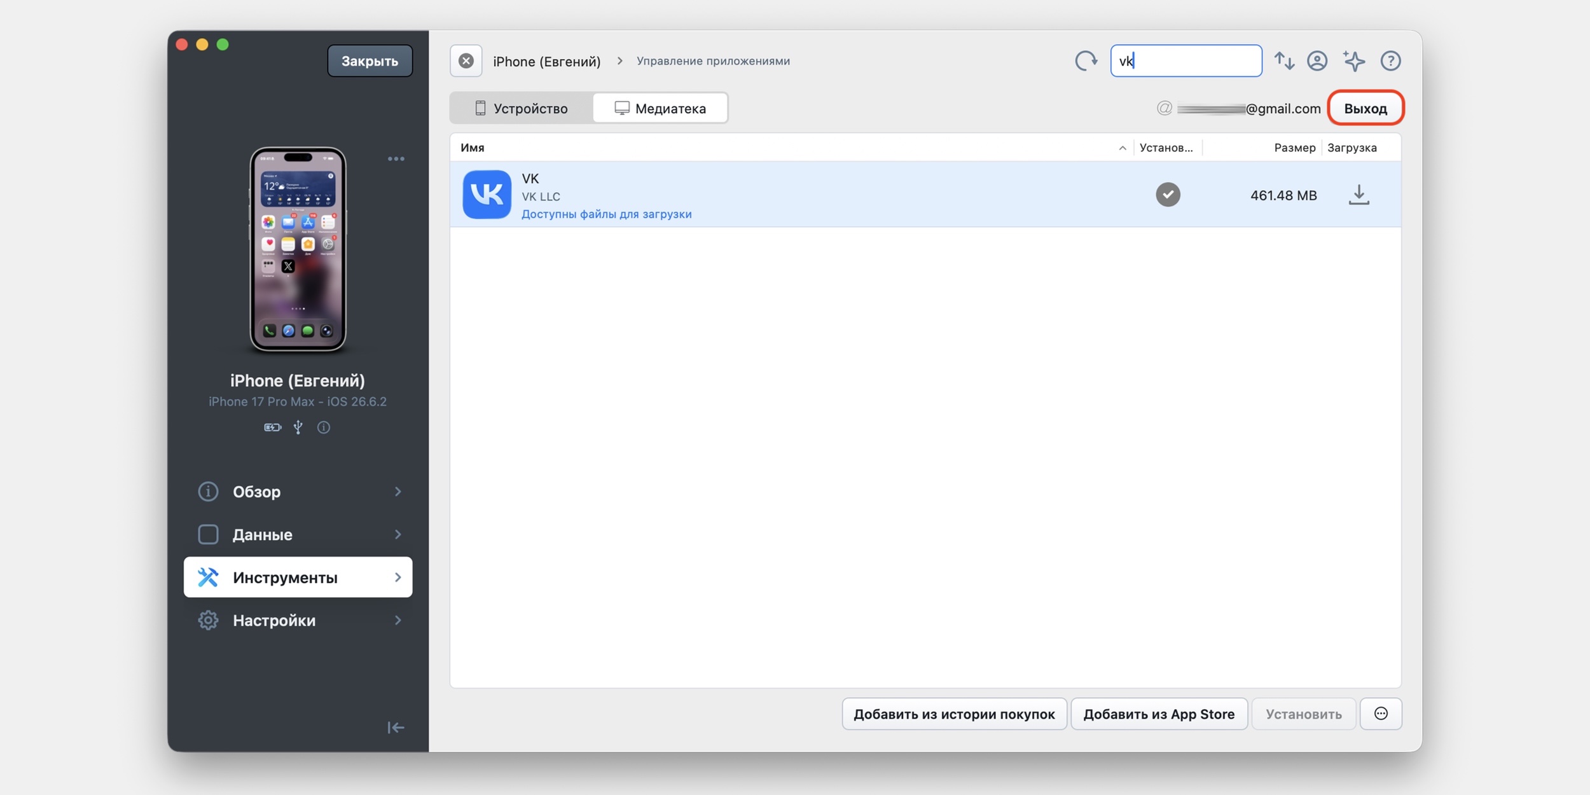
Task: Click the VK app icon
Action: point(487,195)
